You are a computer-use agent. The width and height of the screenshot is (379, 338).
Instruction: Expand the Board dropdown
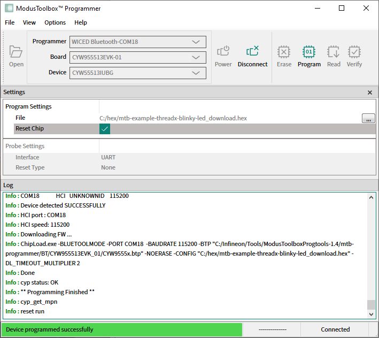pos(196,57)
